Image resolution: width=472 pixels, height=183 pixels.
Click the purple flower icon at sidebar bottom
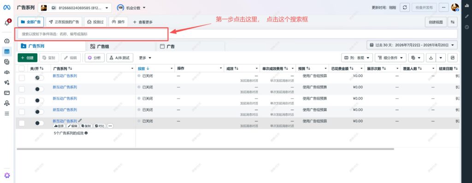click(6, 175)
